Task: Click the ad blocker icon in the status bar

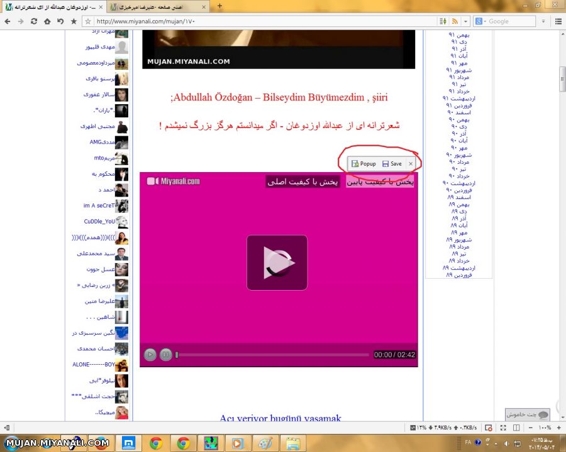Action: (x=489, y=428)
